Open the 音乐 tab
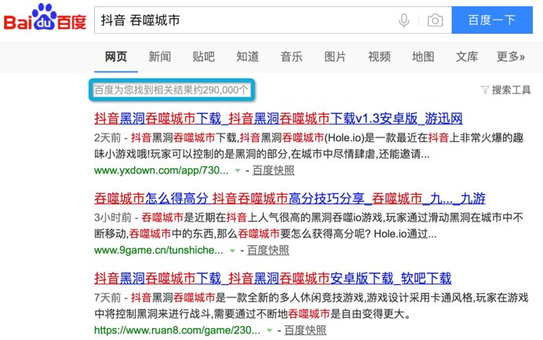Image resolution: width=543 pixels, height=340 pixels. point(291,57)
